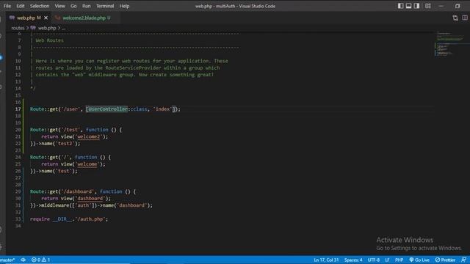Open the Help menu

(124, 6)
